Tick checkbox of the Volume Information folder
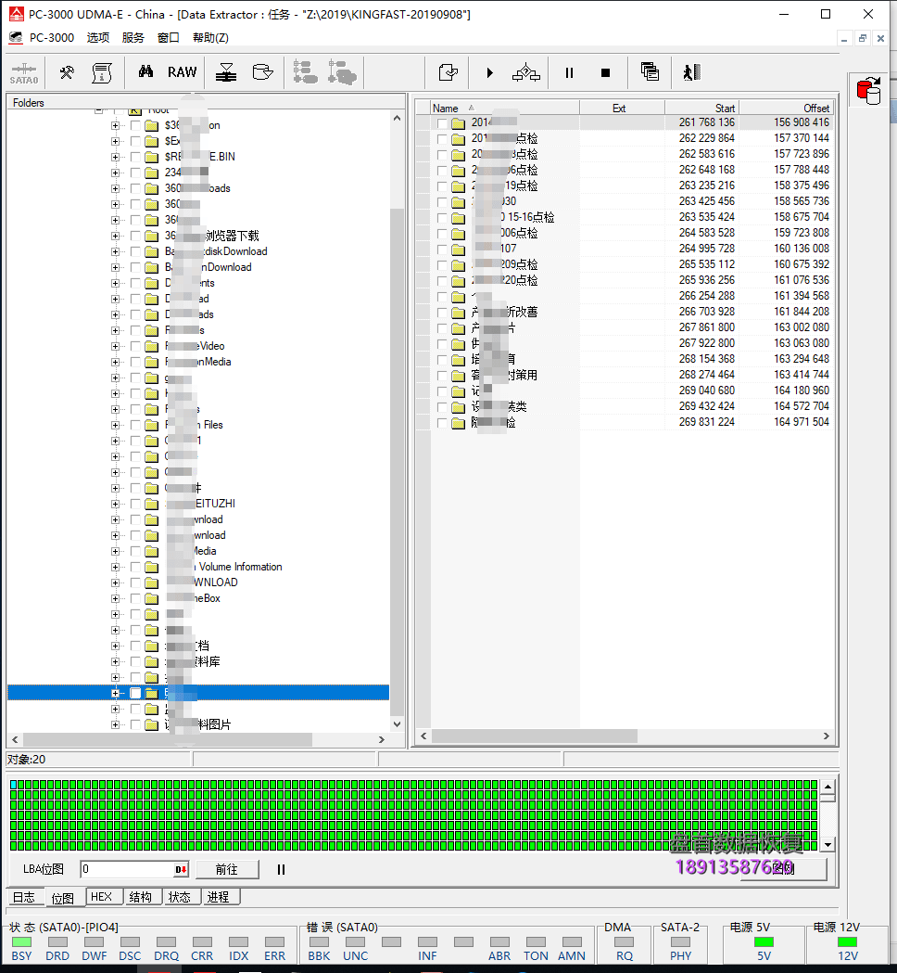The height and width of the screenshot is (973, 897). click(135, 567)
